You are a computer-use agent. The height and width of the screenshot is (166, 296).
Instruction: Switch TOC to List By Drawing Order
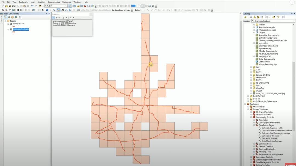click(6, 17)
